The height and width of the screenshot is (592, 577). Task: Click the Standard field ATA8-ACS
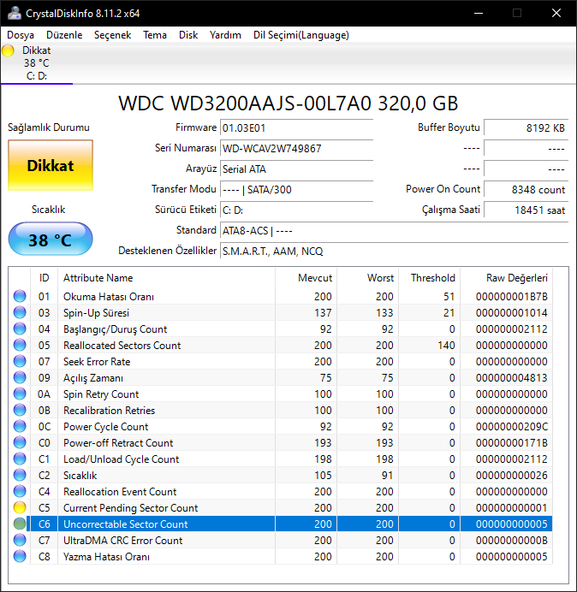coord(394,230)
